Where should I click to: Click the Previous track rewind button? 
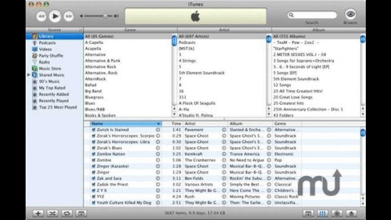(41, 16)
